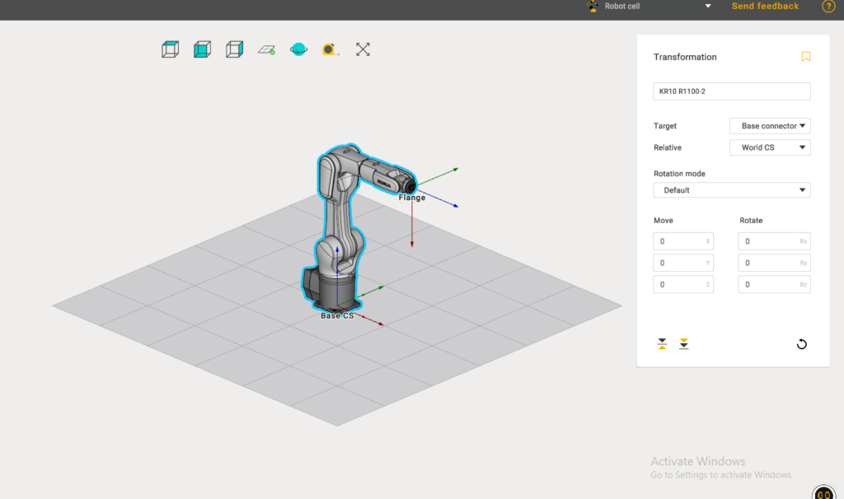Open the Rotation mode Default dropdown
Viewport: 844px width, 499px height.
tap(731, 190)
